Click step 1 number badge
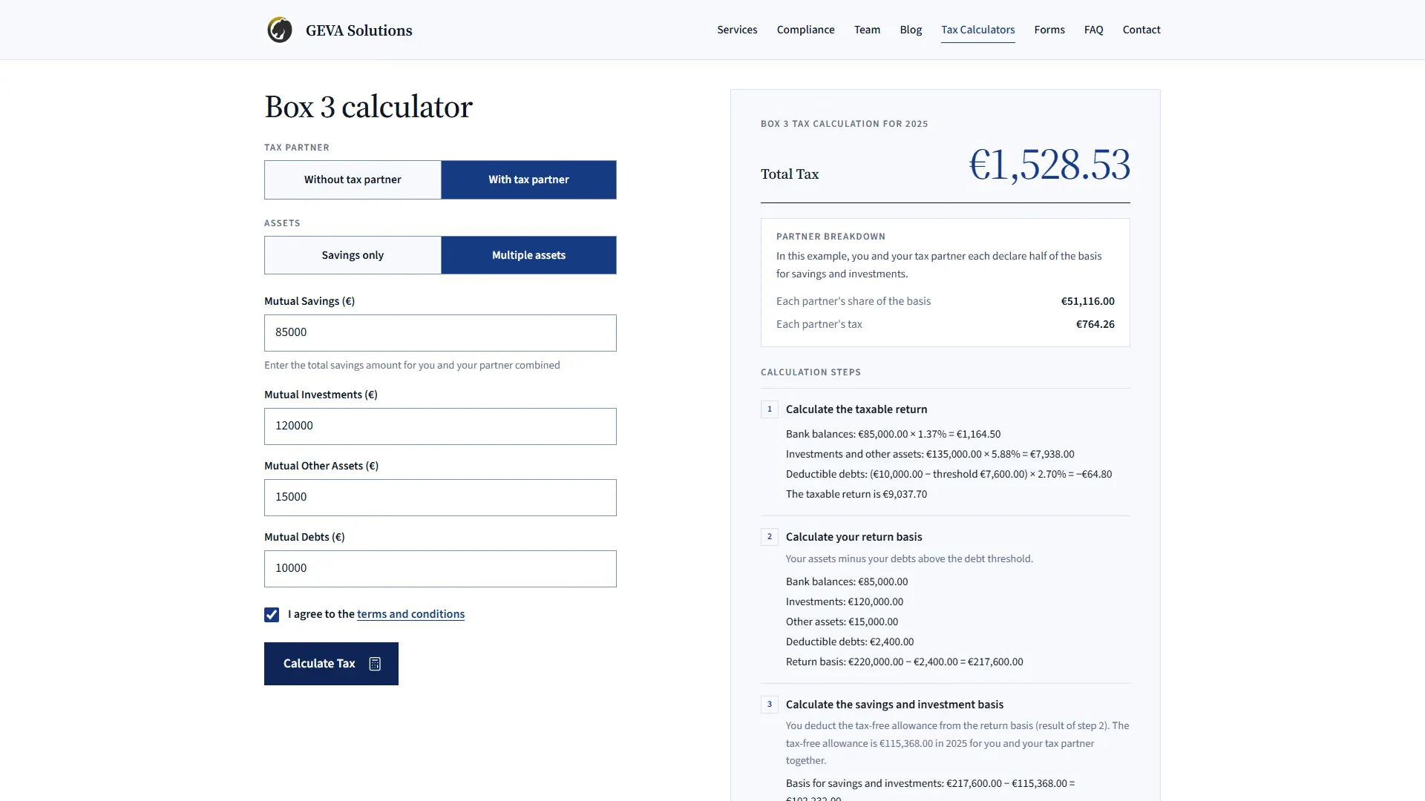The image size is (1425, 801). tap(770, 409)
